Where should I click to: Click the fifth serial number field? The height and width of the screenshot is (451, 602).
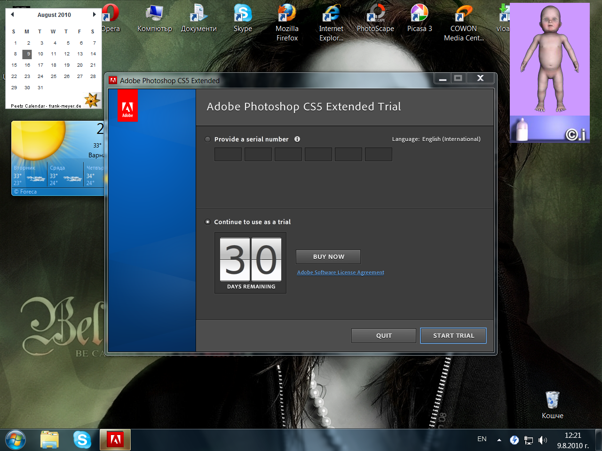pos(349,155)
